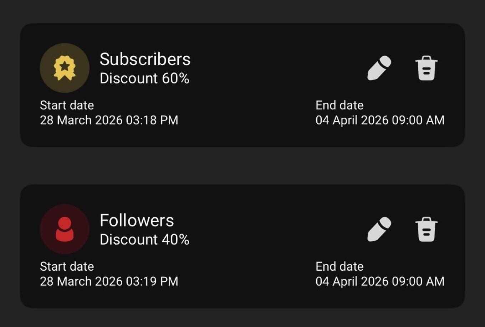This screenshot has width=485, height=327.
Task: Select the Subscribers title text
Action: tap(145, 59)
